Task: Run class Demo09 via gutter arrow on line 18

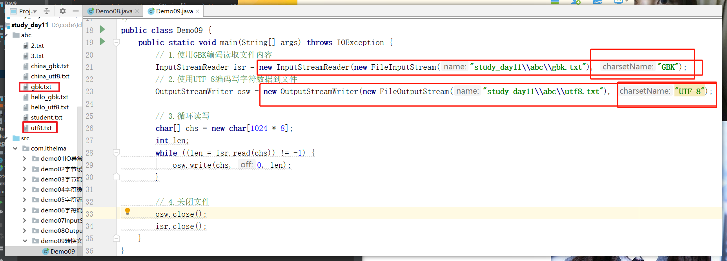Action: point(102,29)
